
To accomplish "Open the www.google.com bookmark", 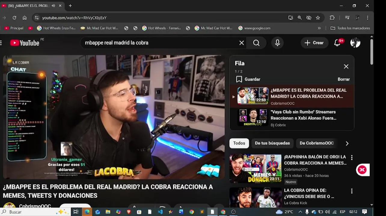I will pos(254,28).
